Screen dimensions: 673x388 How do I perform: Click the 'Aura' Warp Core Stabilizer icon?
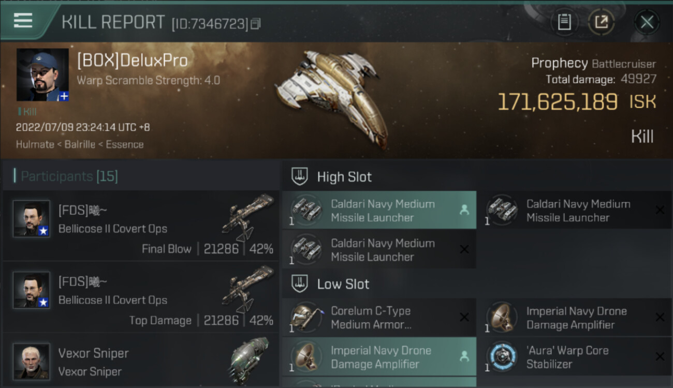tap(501, 357)
